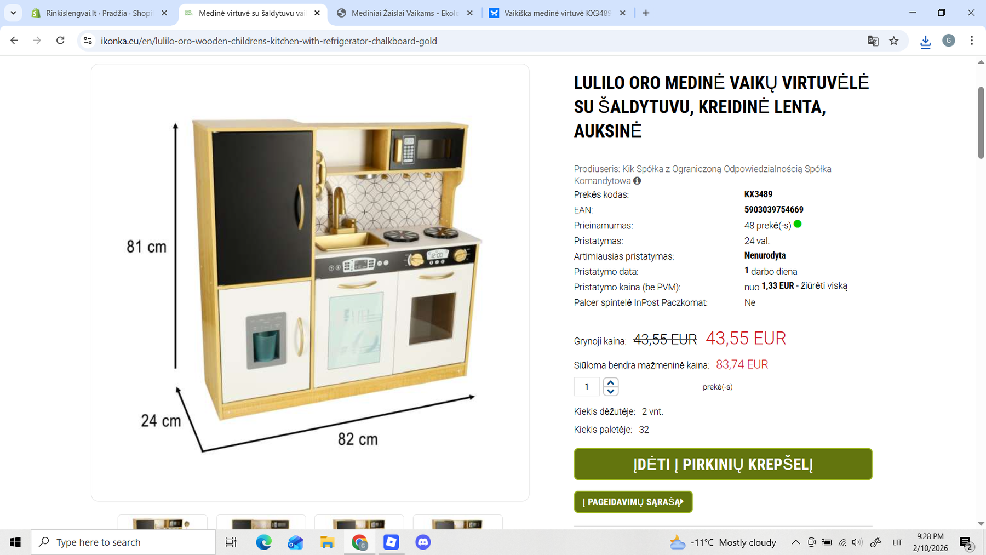Click the žiūrėti viską delivery price link

pyautogui.click(x=824, y=286)
